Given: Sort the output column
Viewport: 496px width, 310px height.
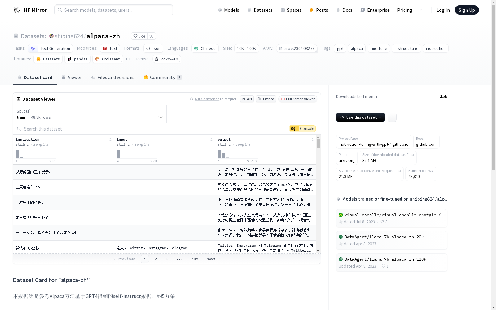Looking at the screenshot, I should pyautogui.click(x=312, y=139).
